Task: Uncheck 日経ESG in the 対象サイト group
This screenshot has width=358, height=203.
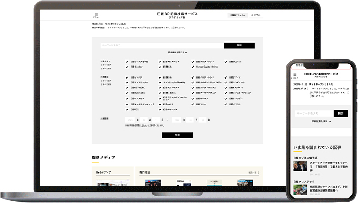Action: point(160,67)
